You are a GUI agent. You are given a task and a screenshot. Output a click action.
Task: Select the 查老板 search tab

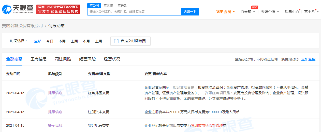coord(108,6)
